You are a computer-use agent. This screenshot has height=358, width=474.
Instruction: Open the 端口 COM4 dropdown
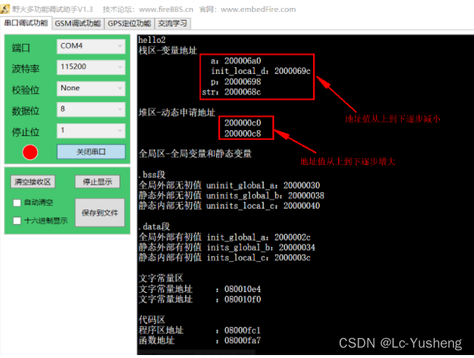click(x=91, y=46)
